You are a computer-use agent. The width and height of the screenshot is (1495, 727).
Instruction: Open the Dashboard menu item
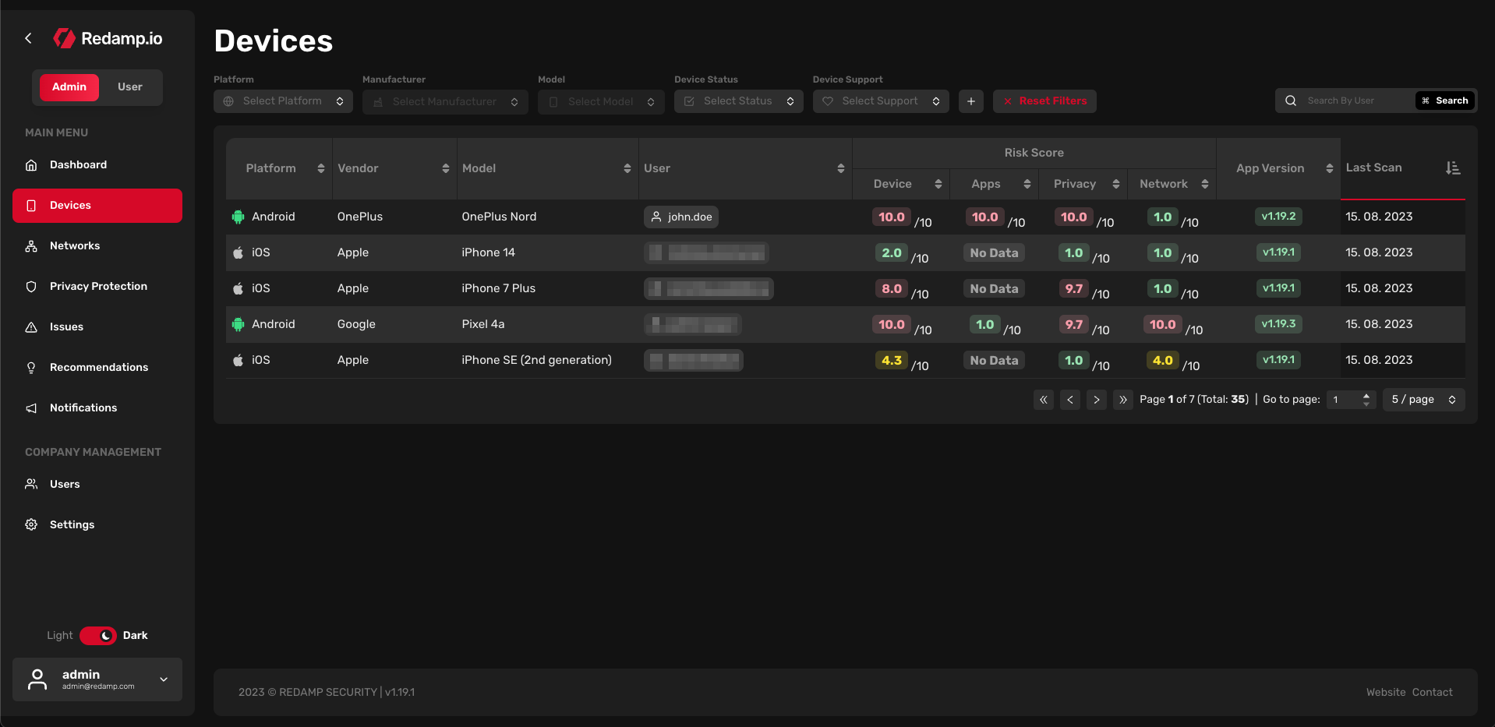(97, 165)
